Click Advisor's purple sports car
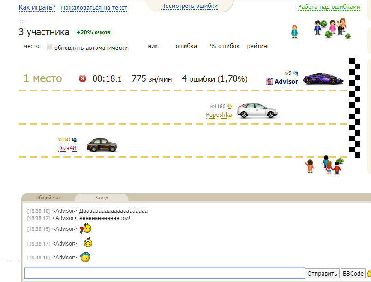Image resolution: width=371 pixels, height=282 pixels. point(323,79)
